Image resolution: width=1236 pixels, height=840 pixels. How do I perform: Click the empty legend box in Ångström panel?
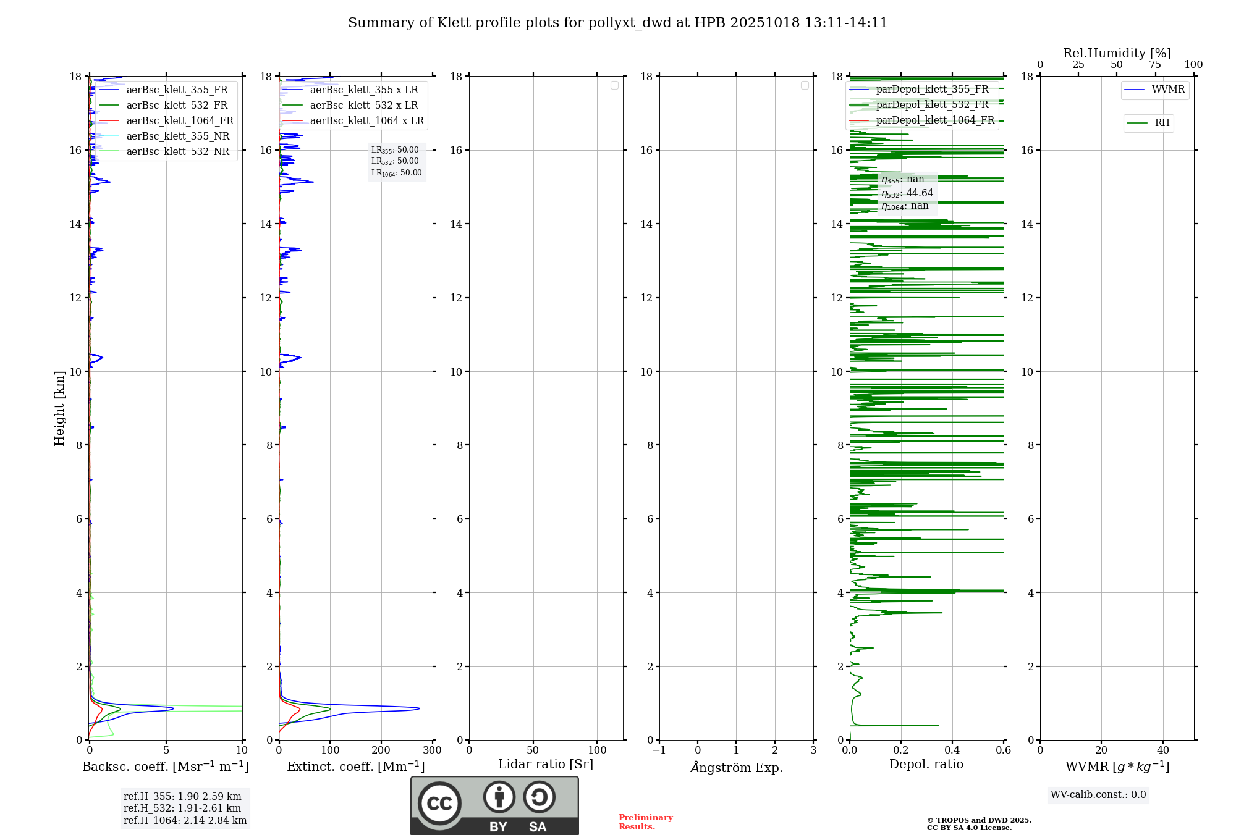click(805, 85)
